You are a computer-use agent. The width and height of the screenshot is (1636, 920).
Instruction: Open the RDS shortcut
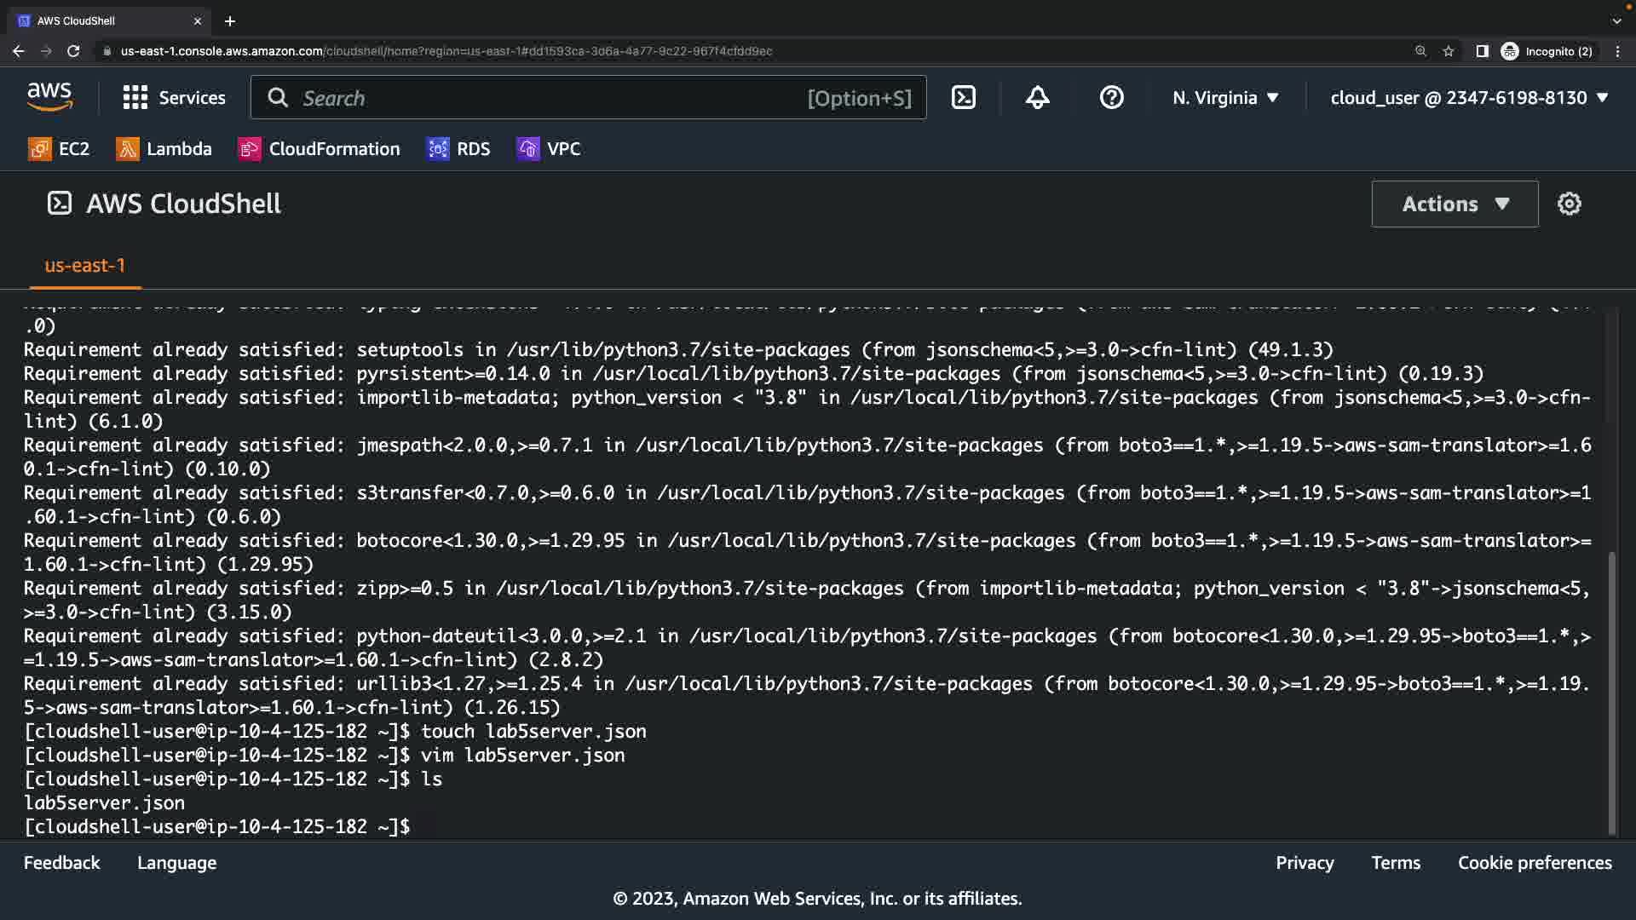(458, 149)
